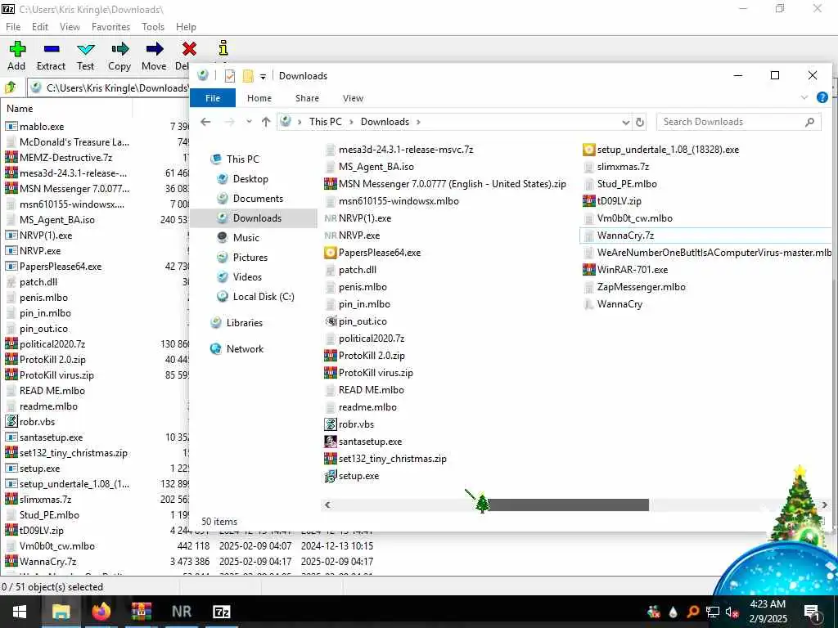838x628 pixels.
Task: Open the recent locations dropdown in Explorer
Action: click(249, 123)
